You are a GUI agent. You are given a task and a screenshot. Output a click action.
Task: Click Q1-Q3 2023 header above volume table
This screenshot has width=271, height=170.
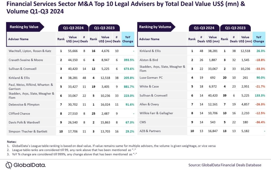tap(235, 28)
